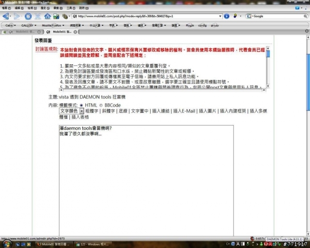Expand the GALLERY bookmarks folder

tap(29, 25)
